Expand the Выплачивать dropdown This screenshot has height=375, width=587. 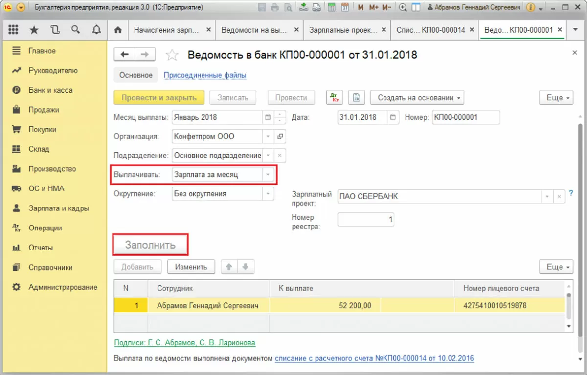pyautogui.click(x=268, y=174)
